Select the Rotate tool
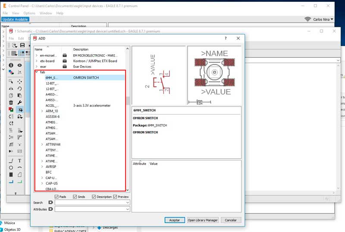Screen dimensions: 345x232 19,88
